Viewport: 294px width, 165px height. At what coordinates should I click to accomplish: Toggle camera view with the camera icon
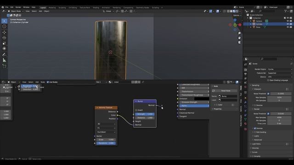(x=239, y=43)
